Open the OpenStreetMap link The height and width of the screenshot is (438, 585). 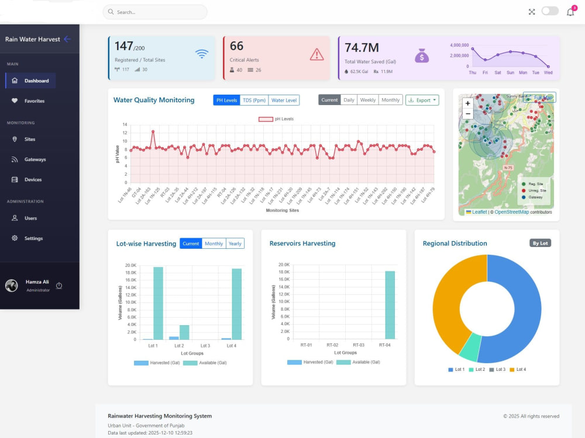tap(511, 212)
